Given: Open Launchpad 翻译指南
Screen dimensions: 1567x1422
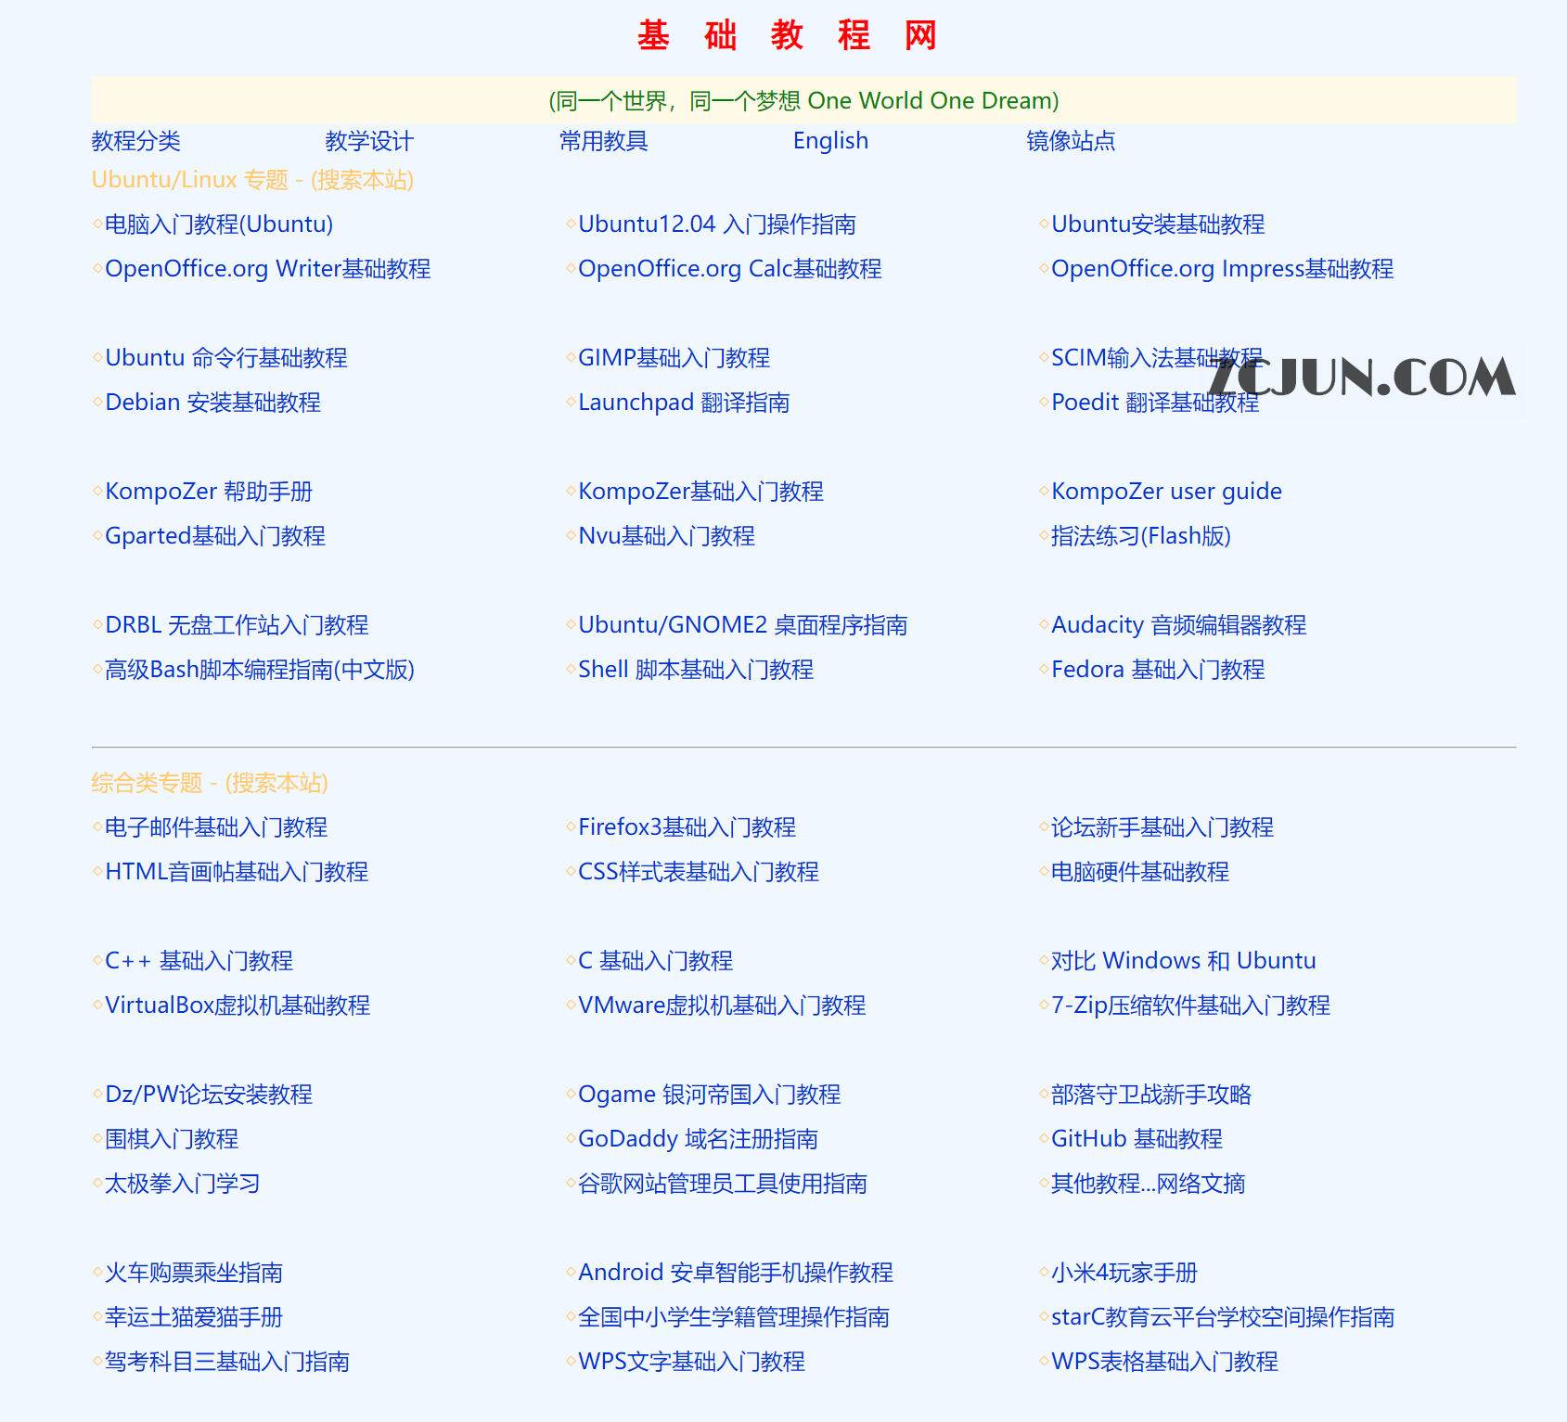Looking at the screenshot, I should pyautogui.click(x=683, y=402).
